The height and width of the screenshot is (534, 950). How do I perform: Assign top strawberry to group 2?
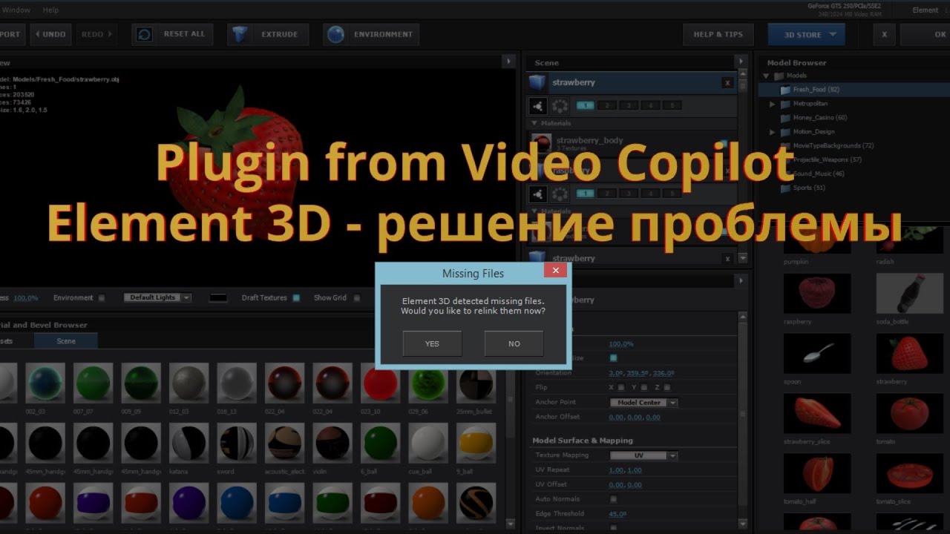click(607, 106)
